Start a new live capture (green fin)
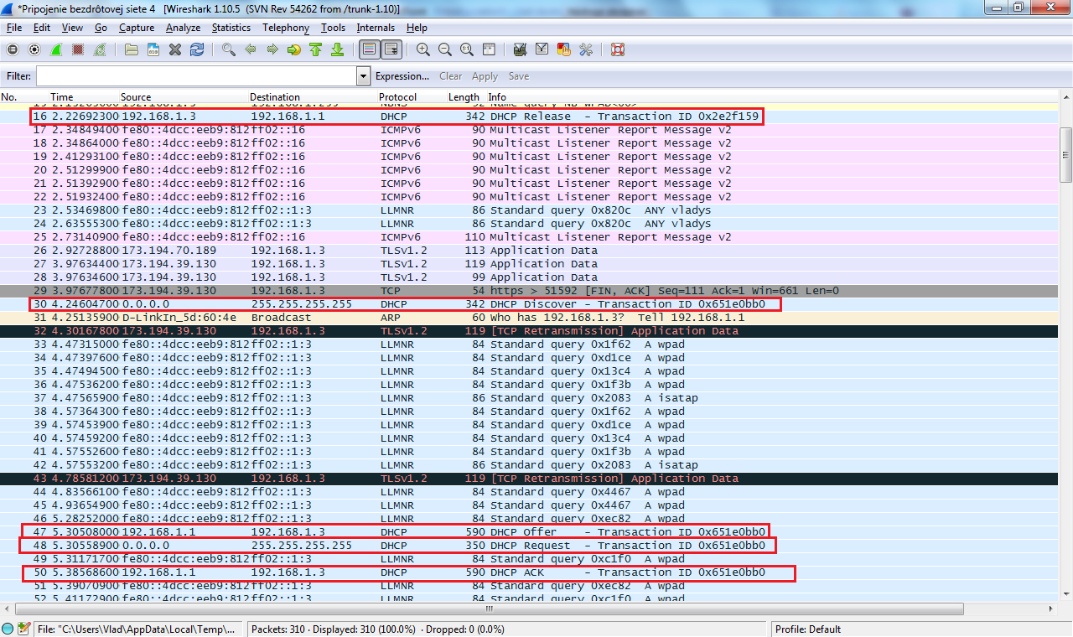The height and width of the screenshot is (637, 1073). 56,49
